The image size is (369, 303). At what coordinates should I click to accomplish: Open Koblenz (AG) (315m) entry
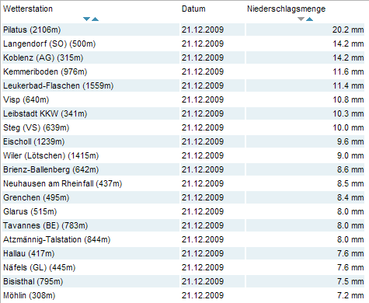(43, 57)
